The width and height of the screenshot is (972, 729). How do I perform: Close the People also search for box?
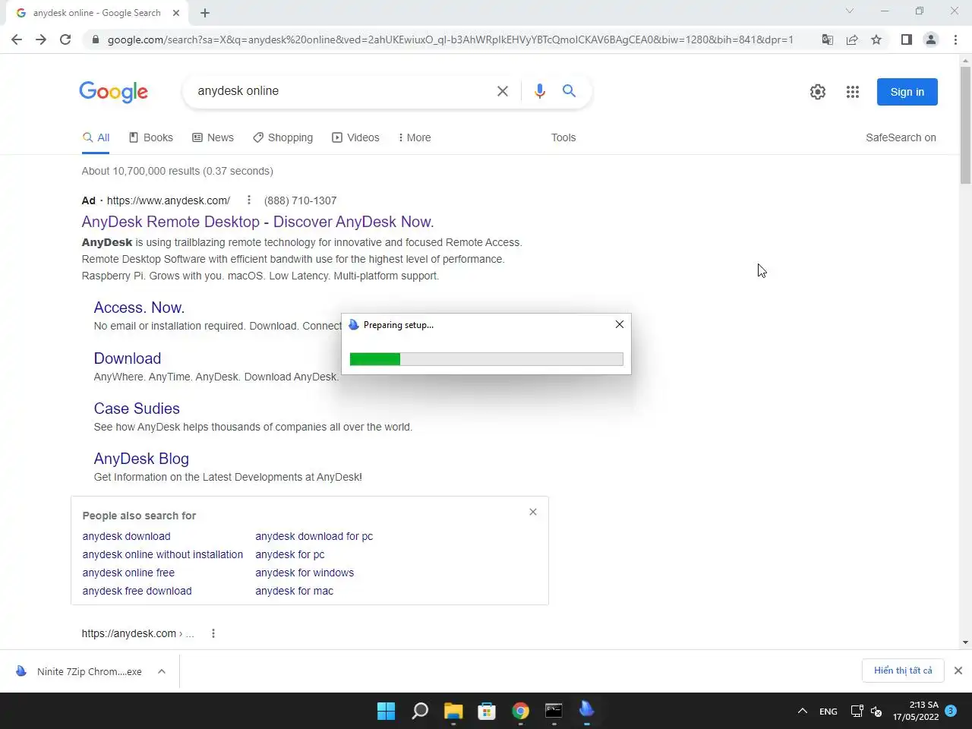pyautogui.click(x=533, y=512)
